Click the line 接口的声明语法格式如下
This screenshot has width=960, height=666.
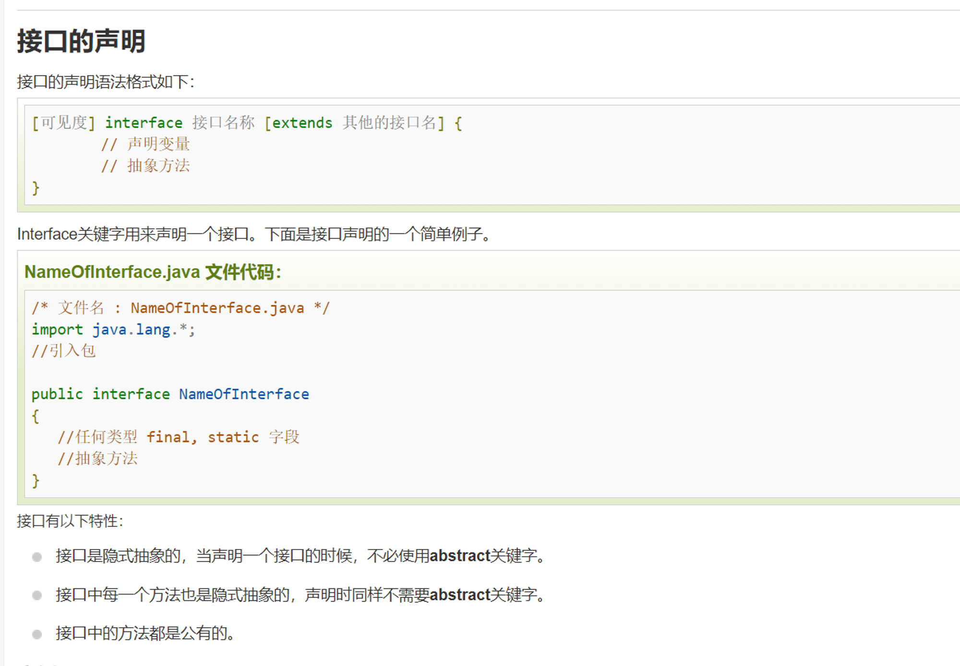pos(106,82)
